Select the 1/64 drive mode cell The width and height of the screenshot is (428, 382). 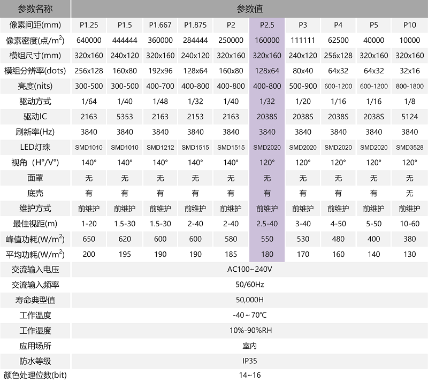tap(88, 101)
